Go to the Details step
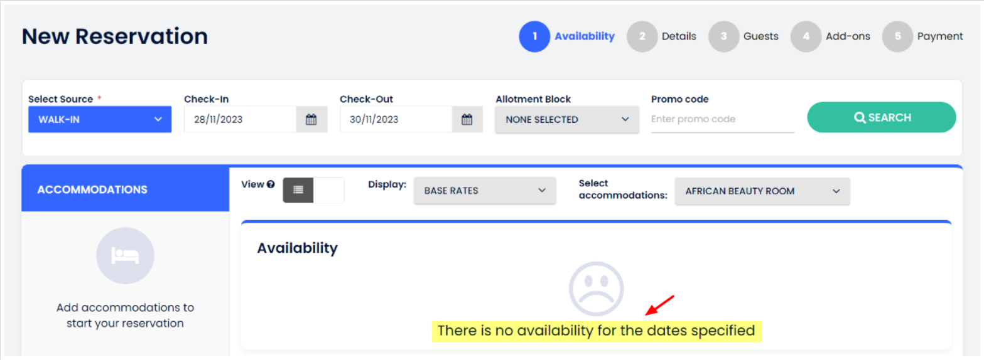 [678, 36]
